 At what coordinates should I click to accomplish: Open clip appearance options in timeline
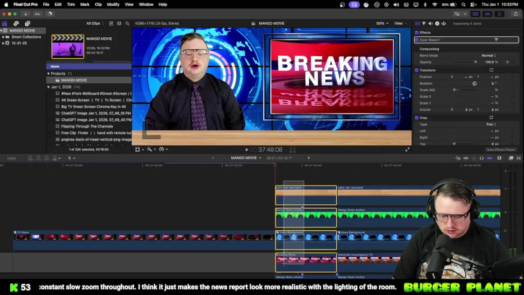(x=499, y=158)
